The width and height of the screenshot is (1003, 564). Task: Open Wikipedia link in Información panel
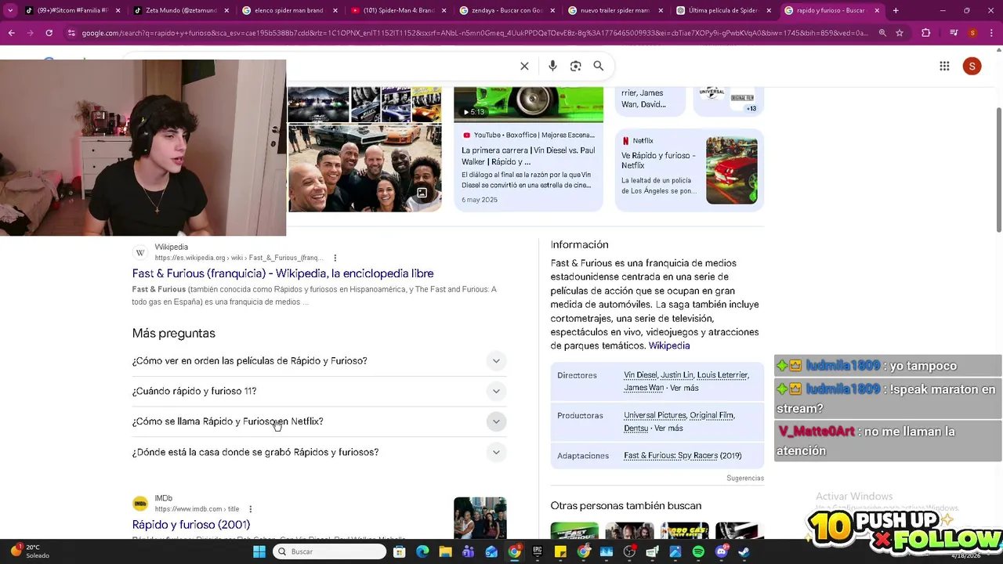(x=669, y=345)
